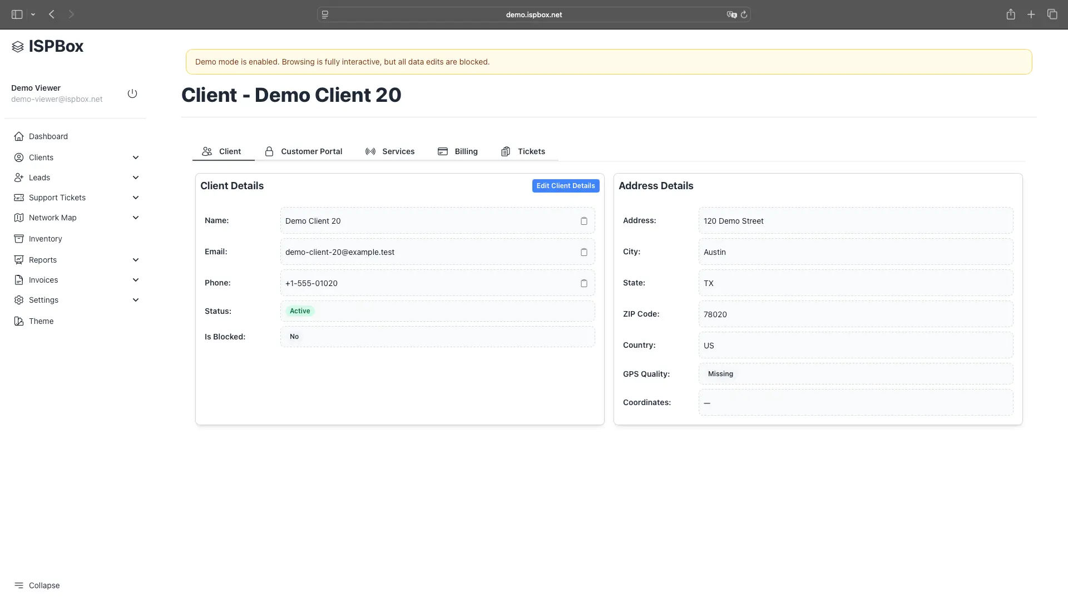Expand the Settings menu chevron
The width and height of the screenshot is (1068, 601).
(x=136, y=300)
